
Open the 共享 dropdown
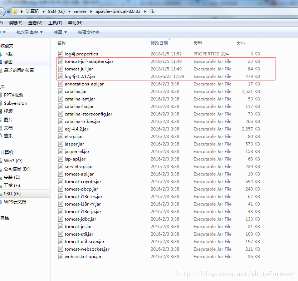tap(60, 32)
